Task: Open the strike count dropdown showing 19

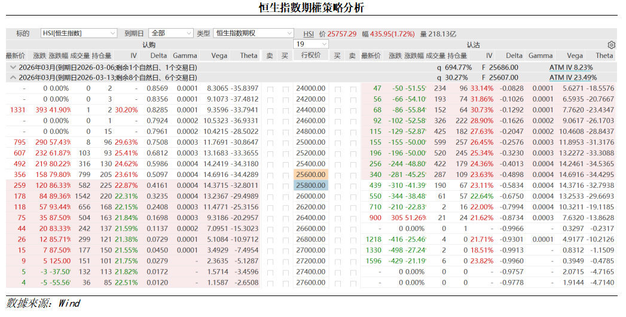Action: pyautogui.click(x=311, y=44)
